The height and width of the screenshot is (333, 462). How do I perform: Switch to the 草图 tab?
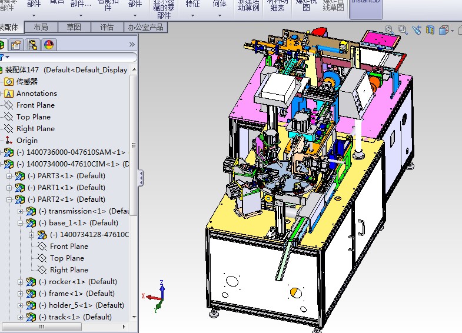(74, 27)
